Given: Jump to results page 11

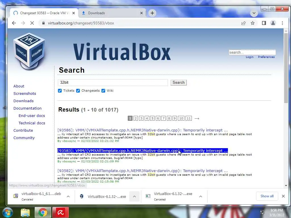Looking at the screenshot, I should [189, 118].
